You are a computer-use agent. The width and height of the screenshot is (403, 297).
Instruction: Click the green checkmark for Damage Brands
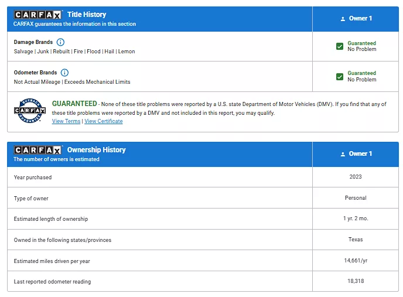coord(340,46)
